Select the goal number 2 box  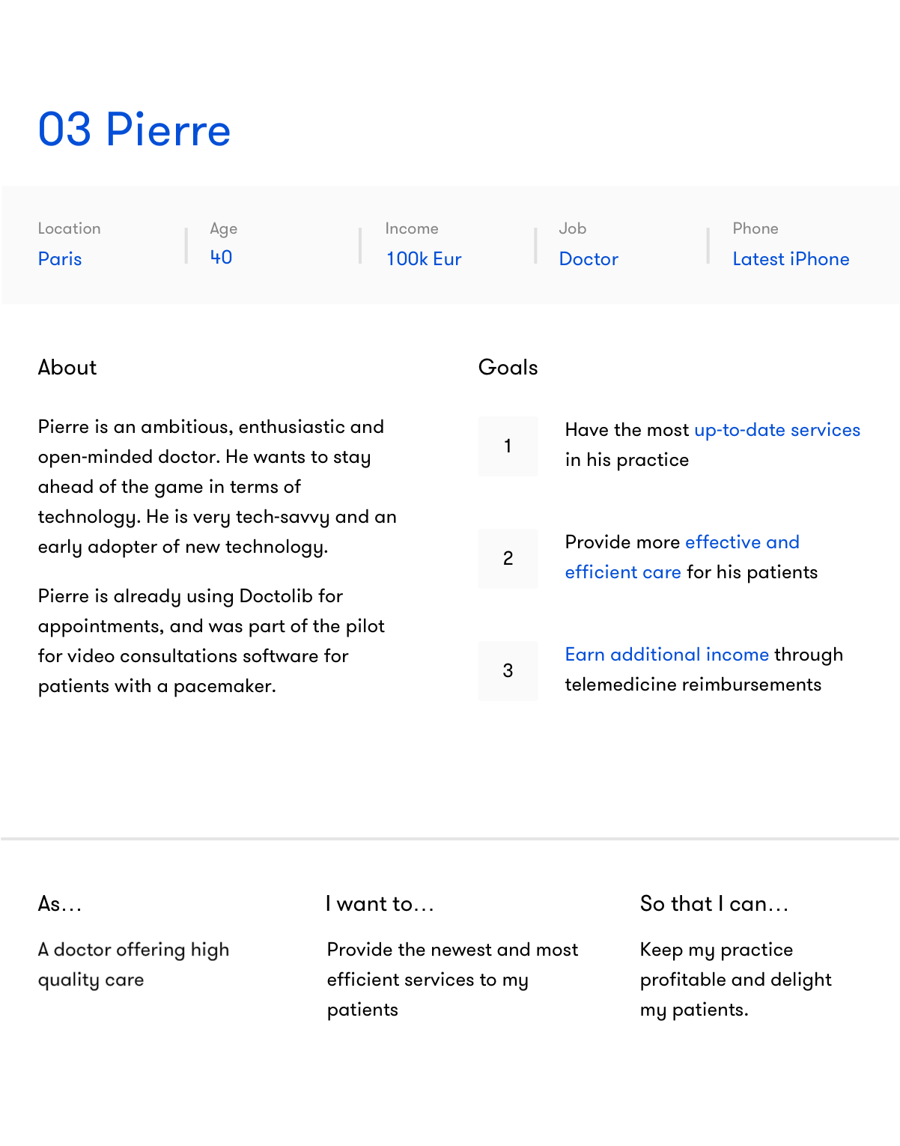click(x=508, y=559)
